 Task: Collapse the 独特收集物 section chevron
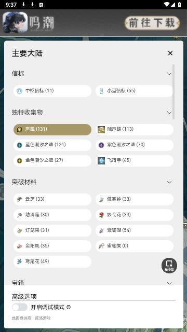pos(169,113)
